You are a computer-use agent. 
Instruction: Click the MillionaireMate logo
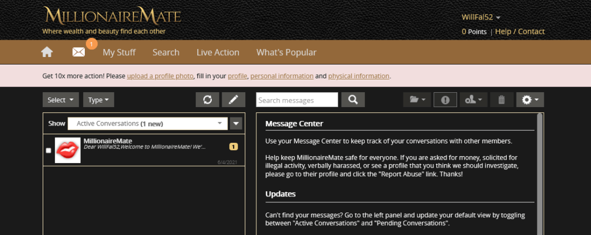112,16
